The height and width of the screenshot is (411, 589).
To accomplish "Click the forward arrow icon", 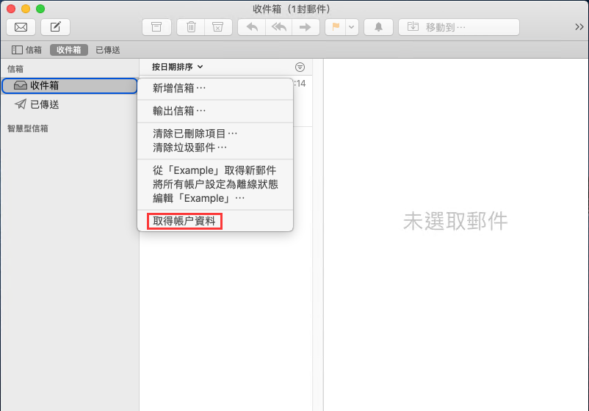I will click(x=305, y=27).
